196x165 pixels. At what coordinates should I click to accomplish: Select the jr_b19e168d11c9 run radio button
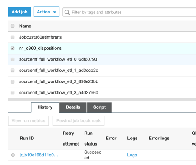click(x=13, y=155)
